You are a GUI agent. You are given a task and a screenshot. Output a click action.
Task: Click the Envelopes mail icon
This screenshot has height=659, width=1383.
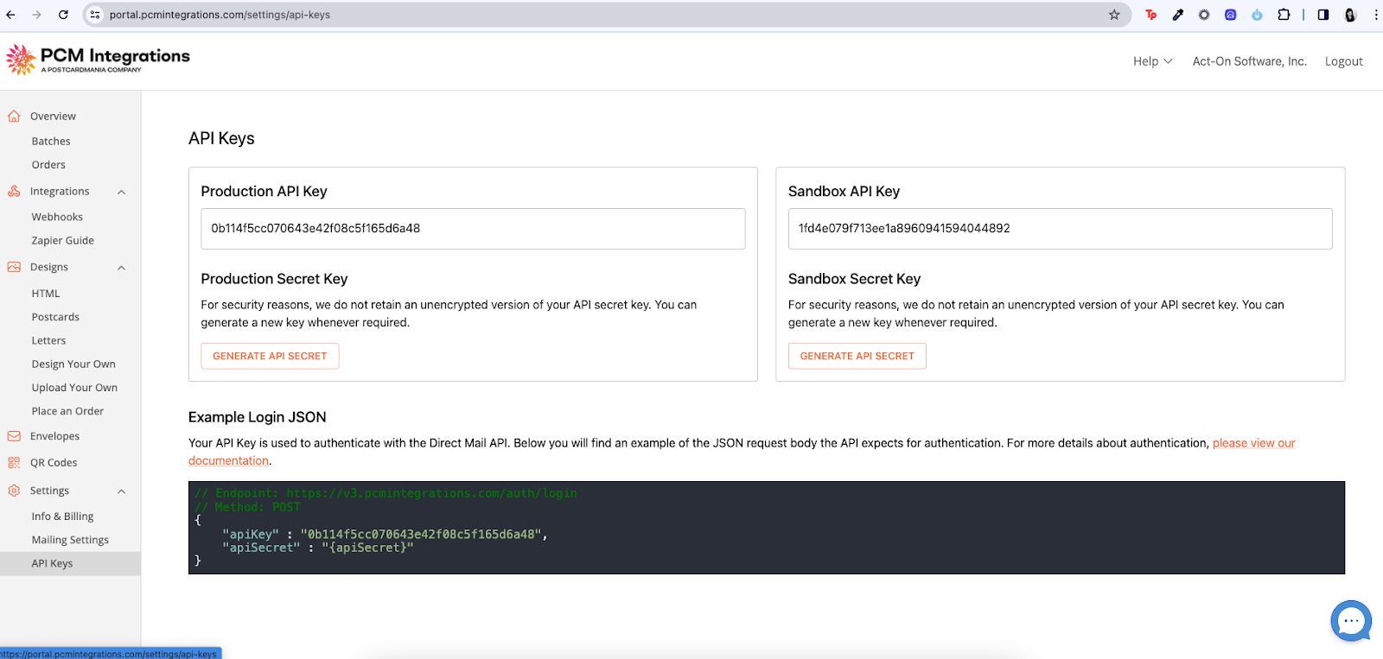click(x=14, y=436)
